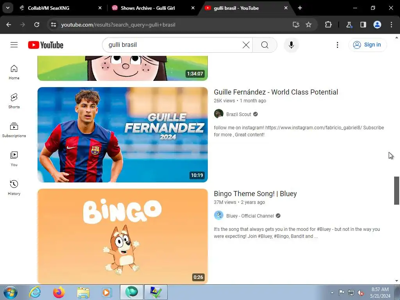Open Guille Fernández - World Class Potential title
The image size is (400, 300).
276,92
